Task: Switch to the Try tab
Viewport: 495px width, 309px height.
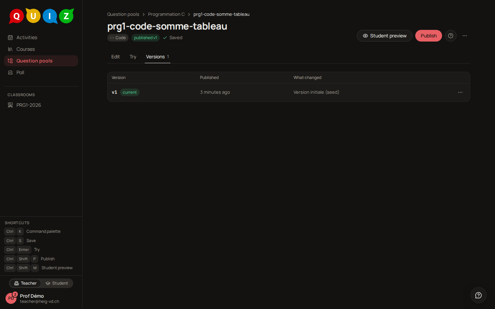Action: [x=133, y=57]
